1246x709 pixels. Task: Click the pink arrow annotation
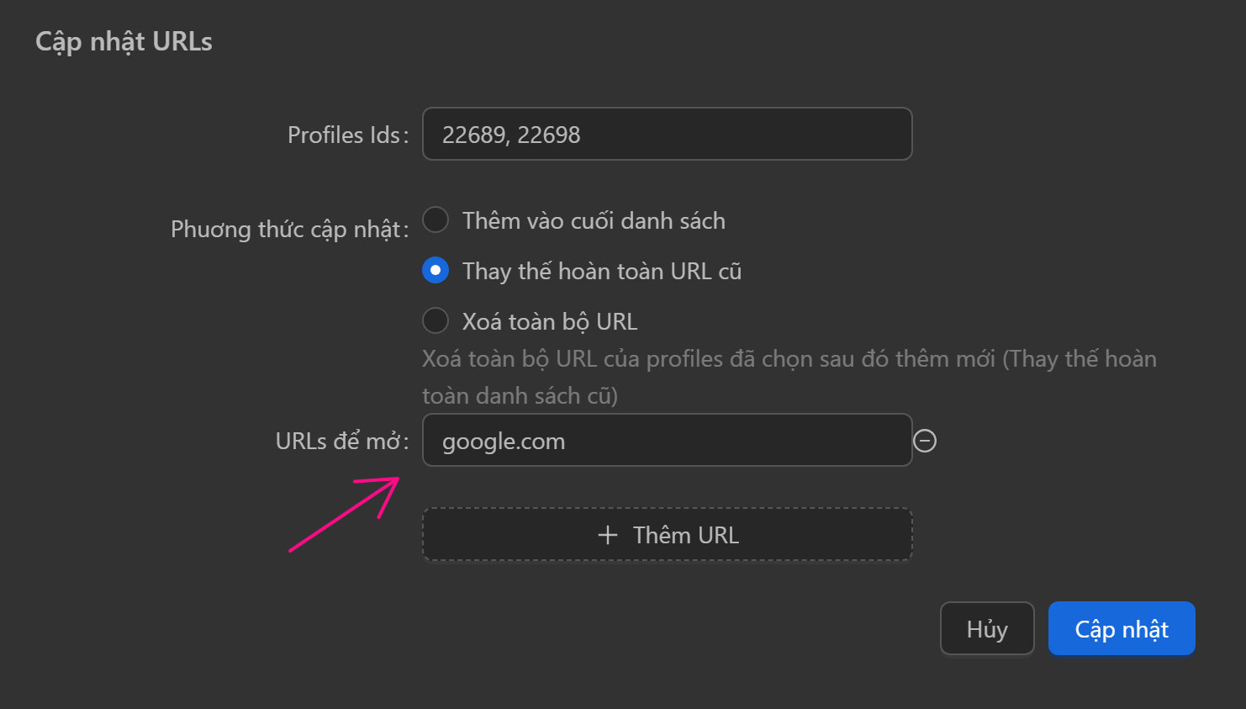pos(345,513)
